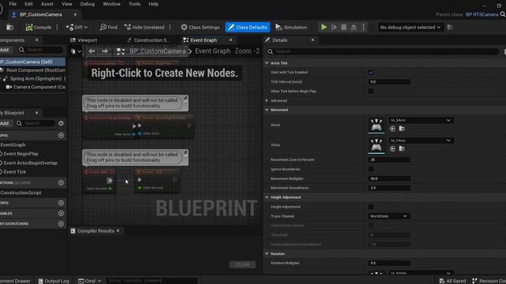Close the Details panel tab
The image size is (506, 284).
coord(313,40)
